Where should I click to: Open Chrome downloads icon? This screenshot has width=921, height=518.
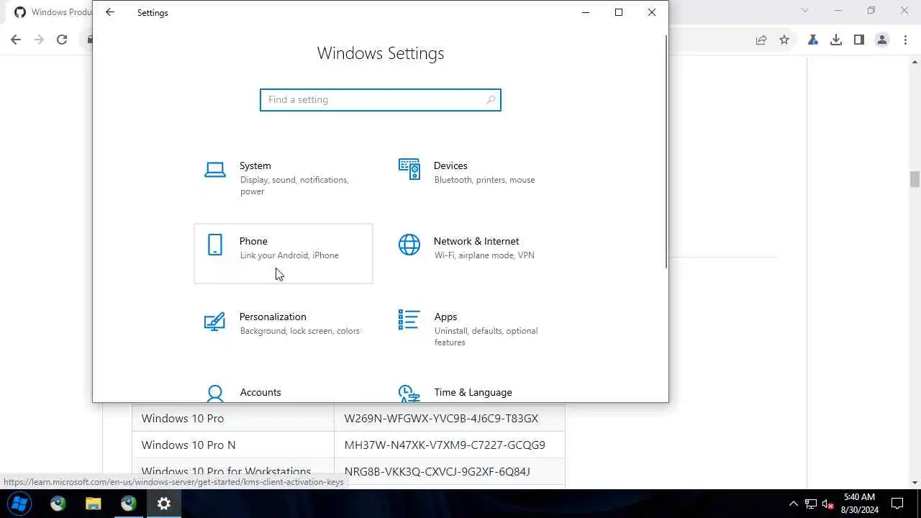point(836,40)
